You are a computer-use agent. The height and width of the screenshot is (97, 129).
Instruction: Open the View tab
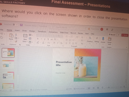coord(87,34)
